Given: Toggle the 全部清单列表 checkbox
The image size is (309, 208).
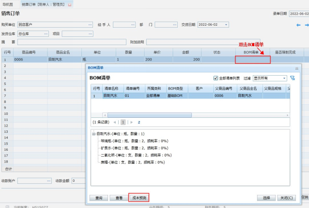Looking at the screenshot, I should [216, 78].
